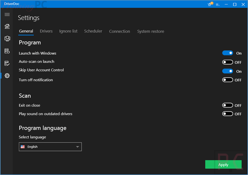Select the Settings gear sidebar icon
248x175 pixels.
coord(7,76)
